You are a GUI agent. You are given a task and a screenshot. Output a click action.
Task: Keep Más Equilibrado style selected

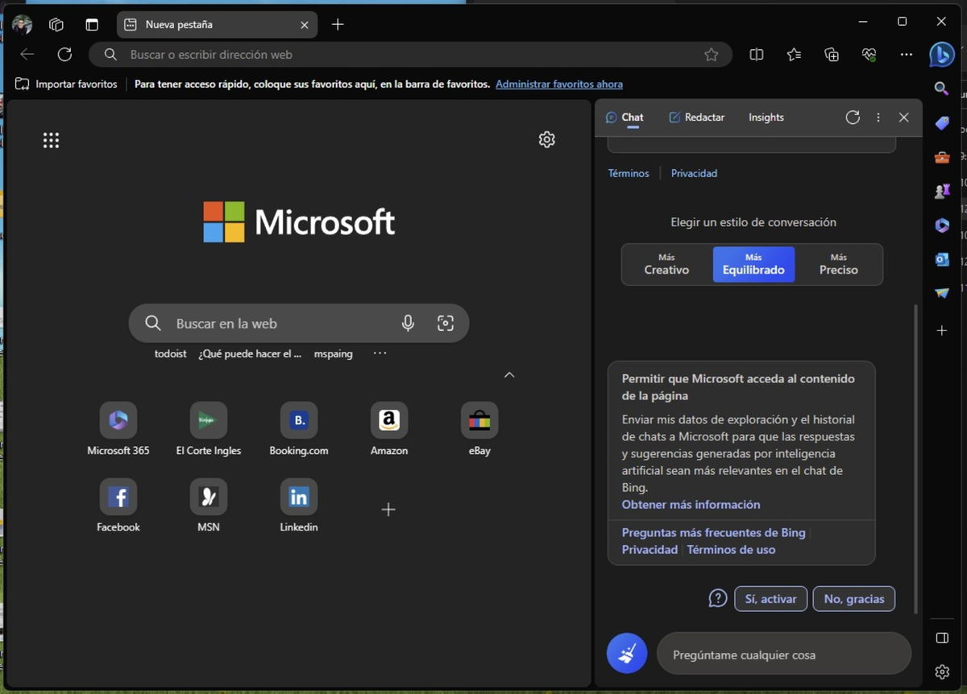(x=753, y=264)
